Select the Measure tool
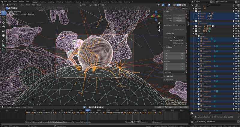The width and height of the screenshot is (240, 127). pos(4,45)
